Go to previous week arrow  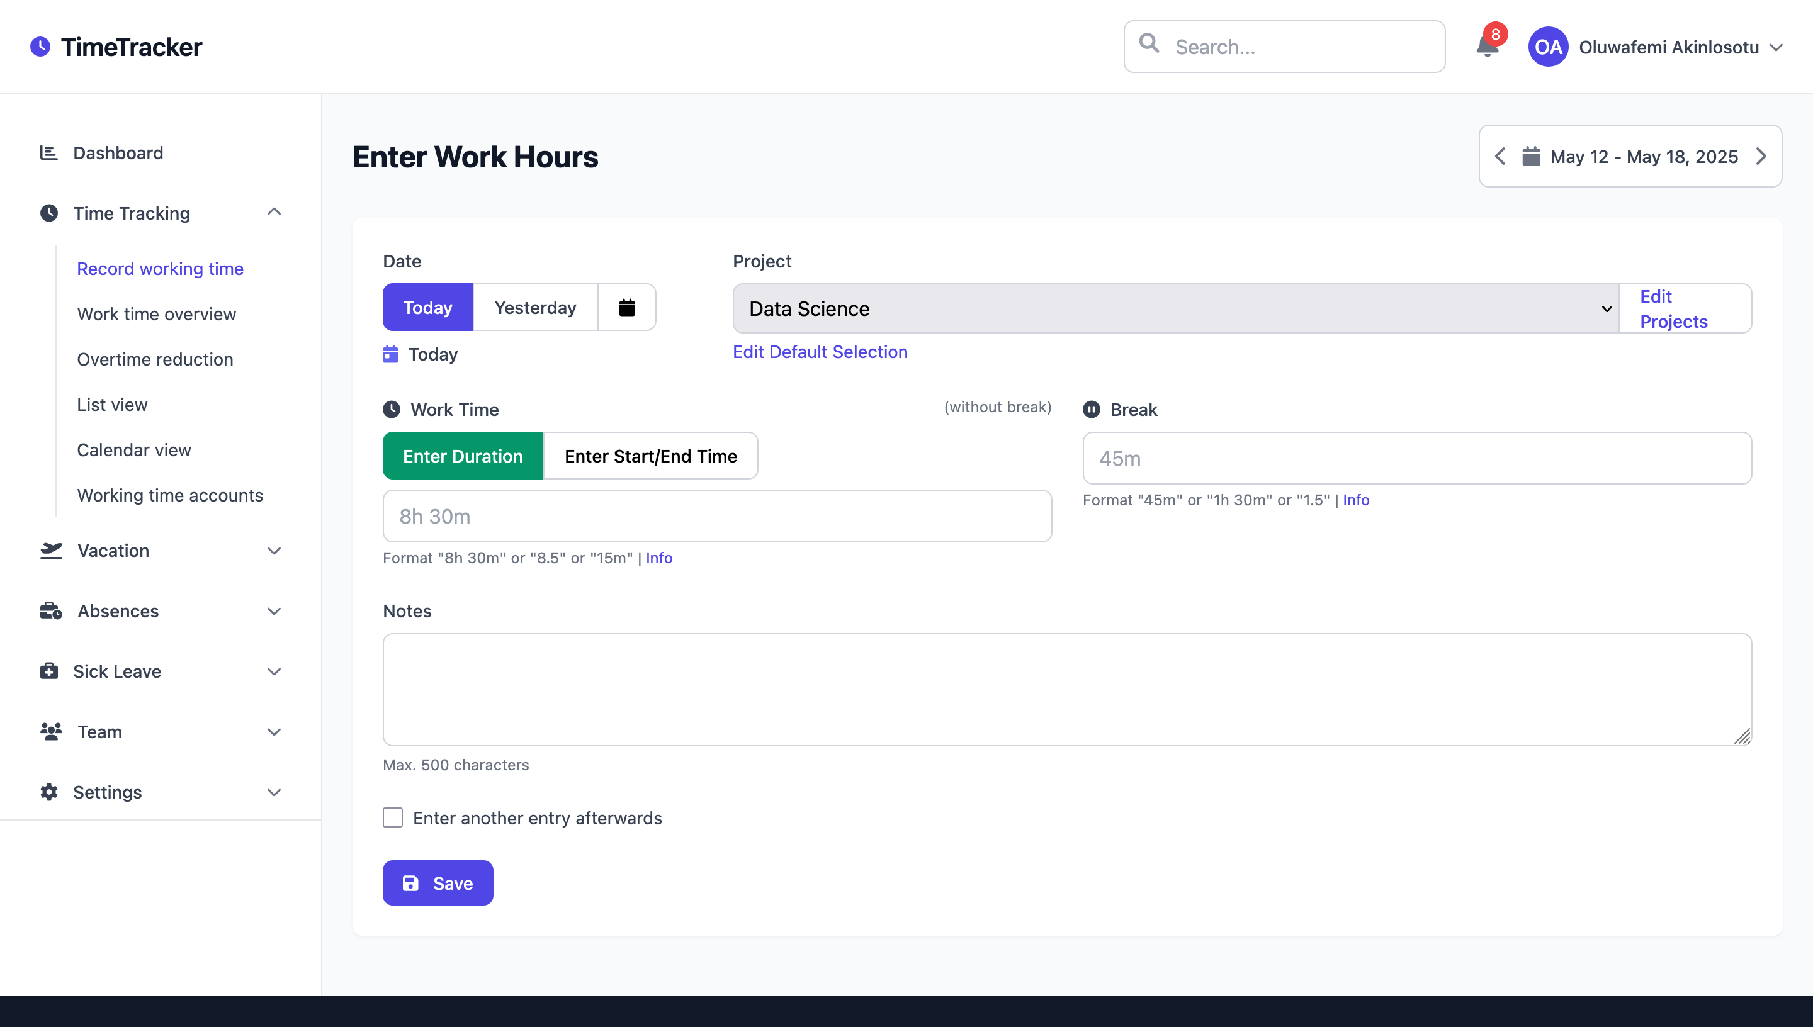click(x=1501, y=156)
